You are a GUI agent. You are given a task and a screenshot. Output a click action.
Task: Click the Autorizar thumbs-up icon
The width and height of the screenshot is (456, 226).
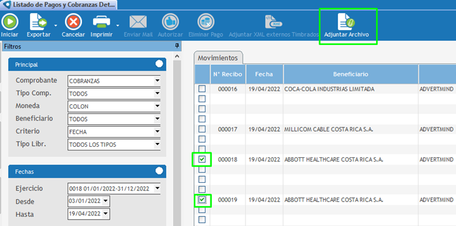tap(171, 22)
